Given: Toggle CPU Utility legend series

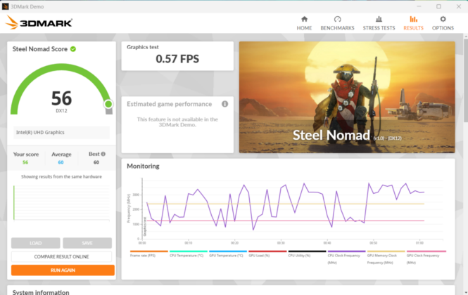Looking at the screenshot, I should 307,254.
